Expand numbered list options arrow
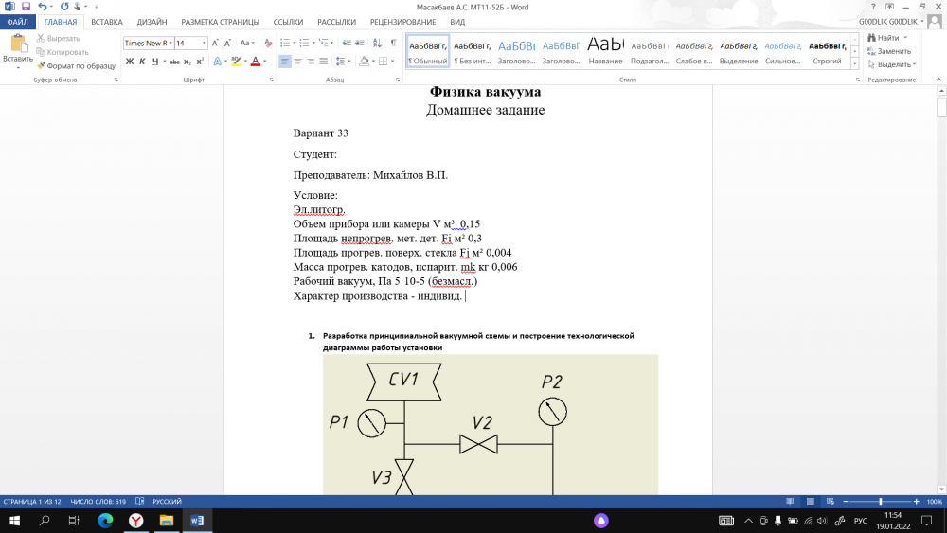Screen dimensions: 947x533 (x=313, y=43)
